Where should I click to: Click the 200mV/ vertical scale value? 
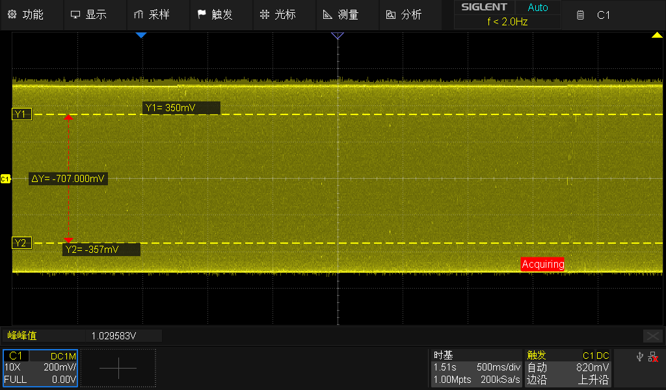click(60, 367)
